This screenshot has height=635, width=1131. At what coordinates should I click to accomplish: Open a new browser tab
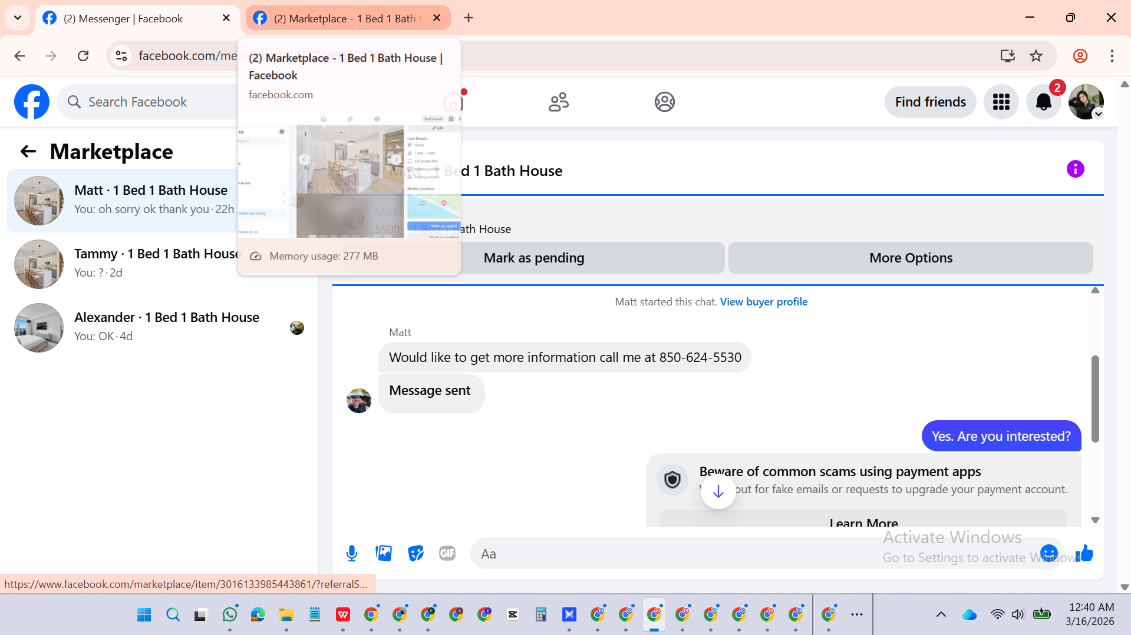(469, 18)
